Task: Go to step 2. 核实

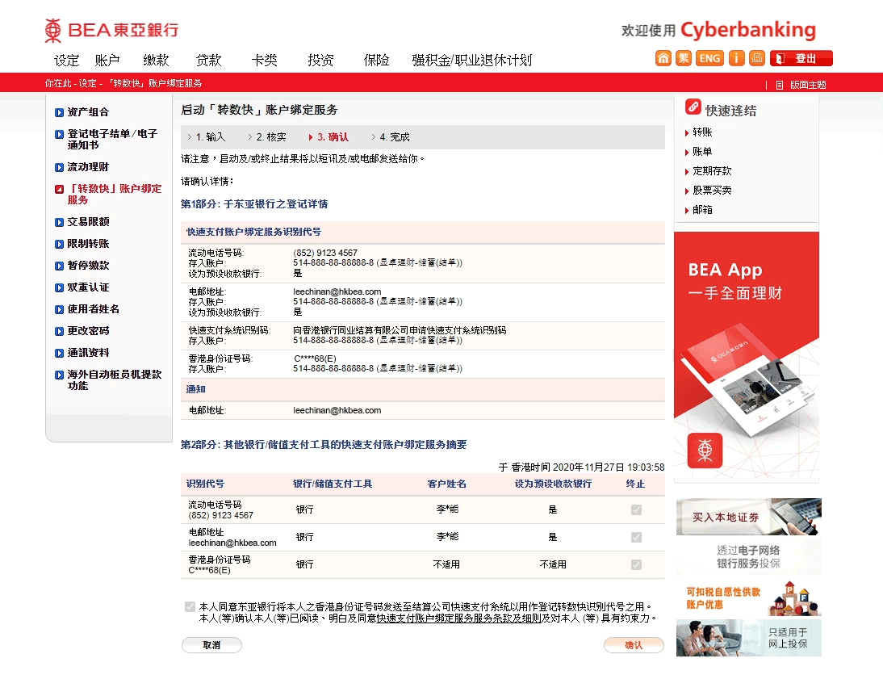Action: (x=267, y=137)
